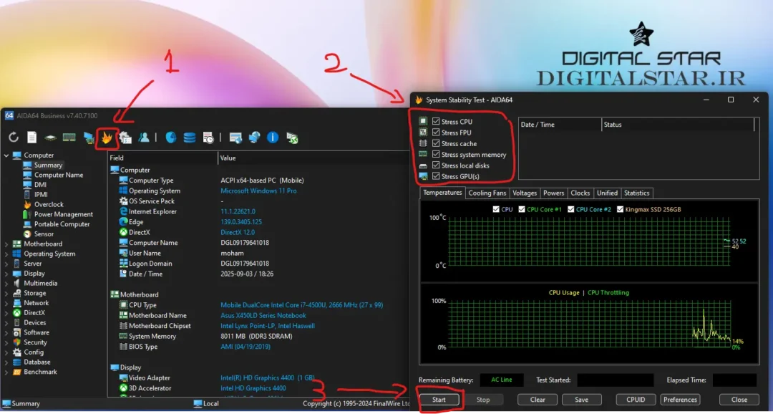Expand the Storage tree node
The height and width of the screenshot is (414, 773).
(6, 294)
